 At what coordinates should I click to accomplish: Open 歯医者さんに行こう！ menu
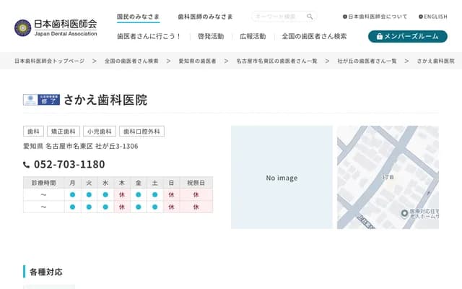(149, 36)
